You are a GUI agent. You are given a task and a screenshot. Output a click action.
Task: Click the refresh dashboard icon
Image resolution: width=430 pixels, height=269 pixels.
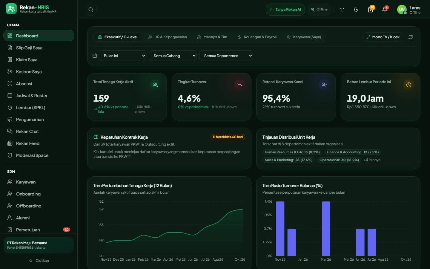411,37
